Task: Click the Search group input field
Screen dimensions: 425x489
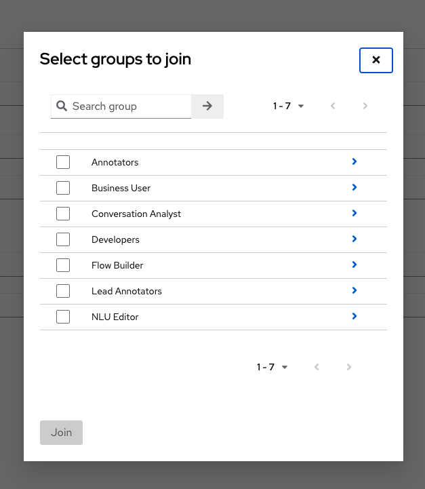Action: tap(121, 106)
